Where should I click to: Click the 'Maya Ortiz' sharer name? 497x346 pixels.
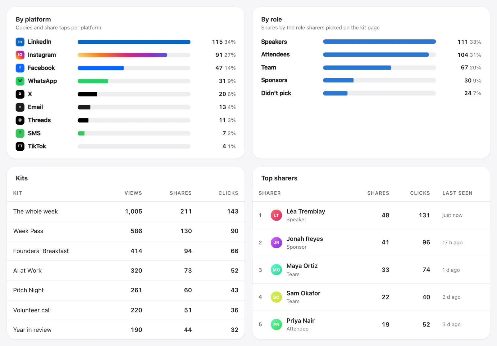click(302, 266)
